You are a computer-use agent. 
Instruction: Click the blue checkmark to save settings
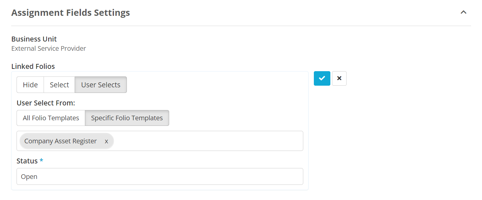322,78
